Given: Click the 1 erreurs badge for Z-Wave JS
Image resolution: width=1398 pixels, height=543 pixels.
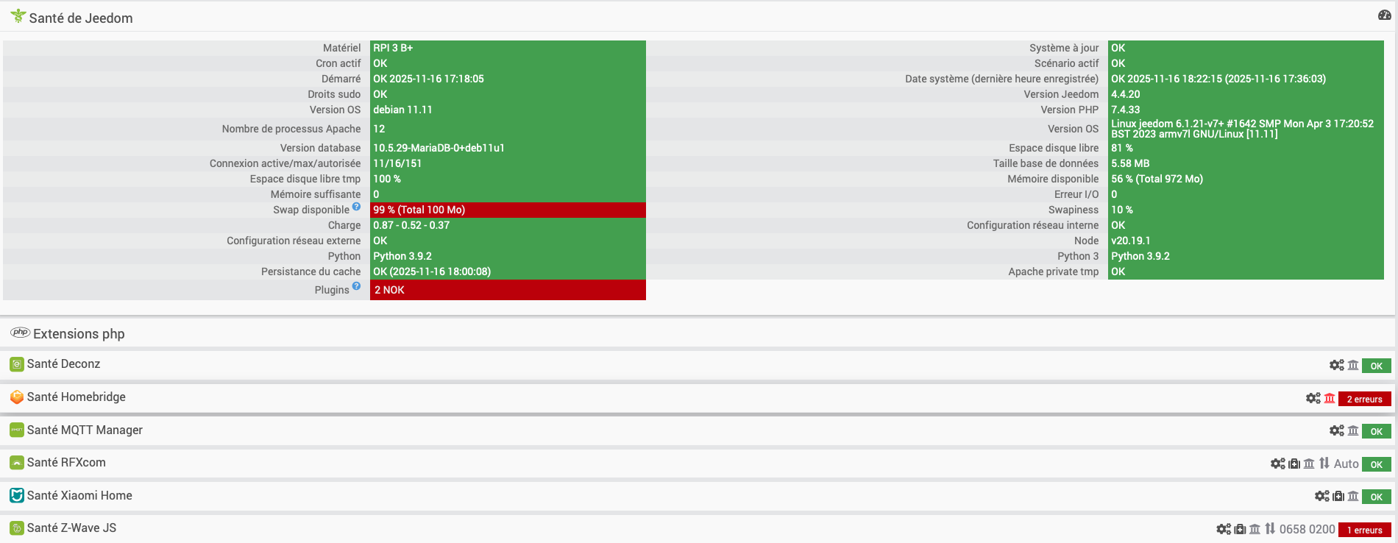Looking at the screenshot, I should click(x=1364, y=530).
